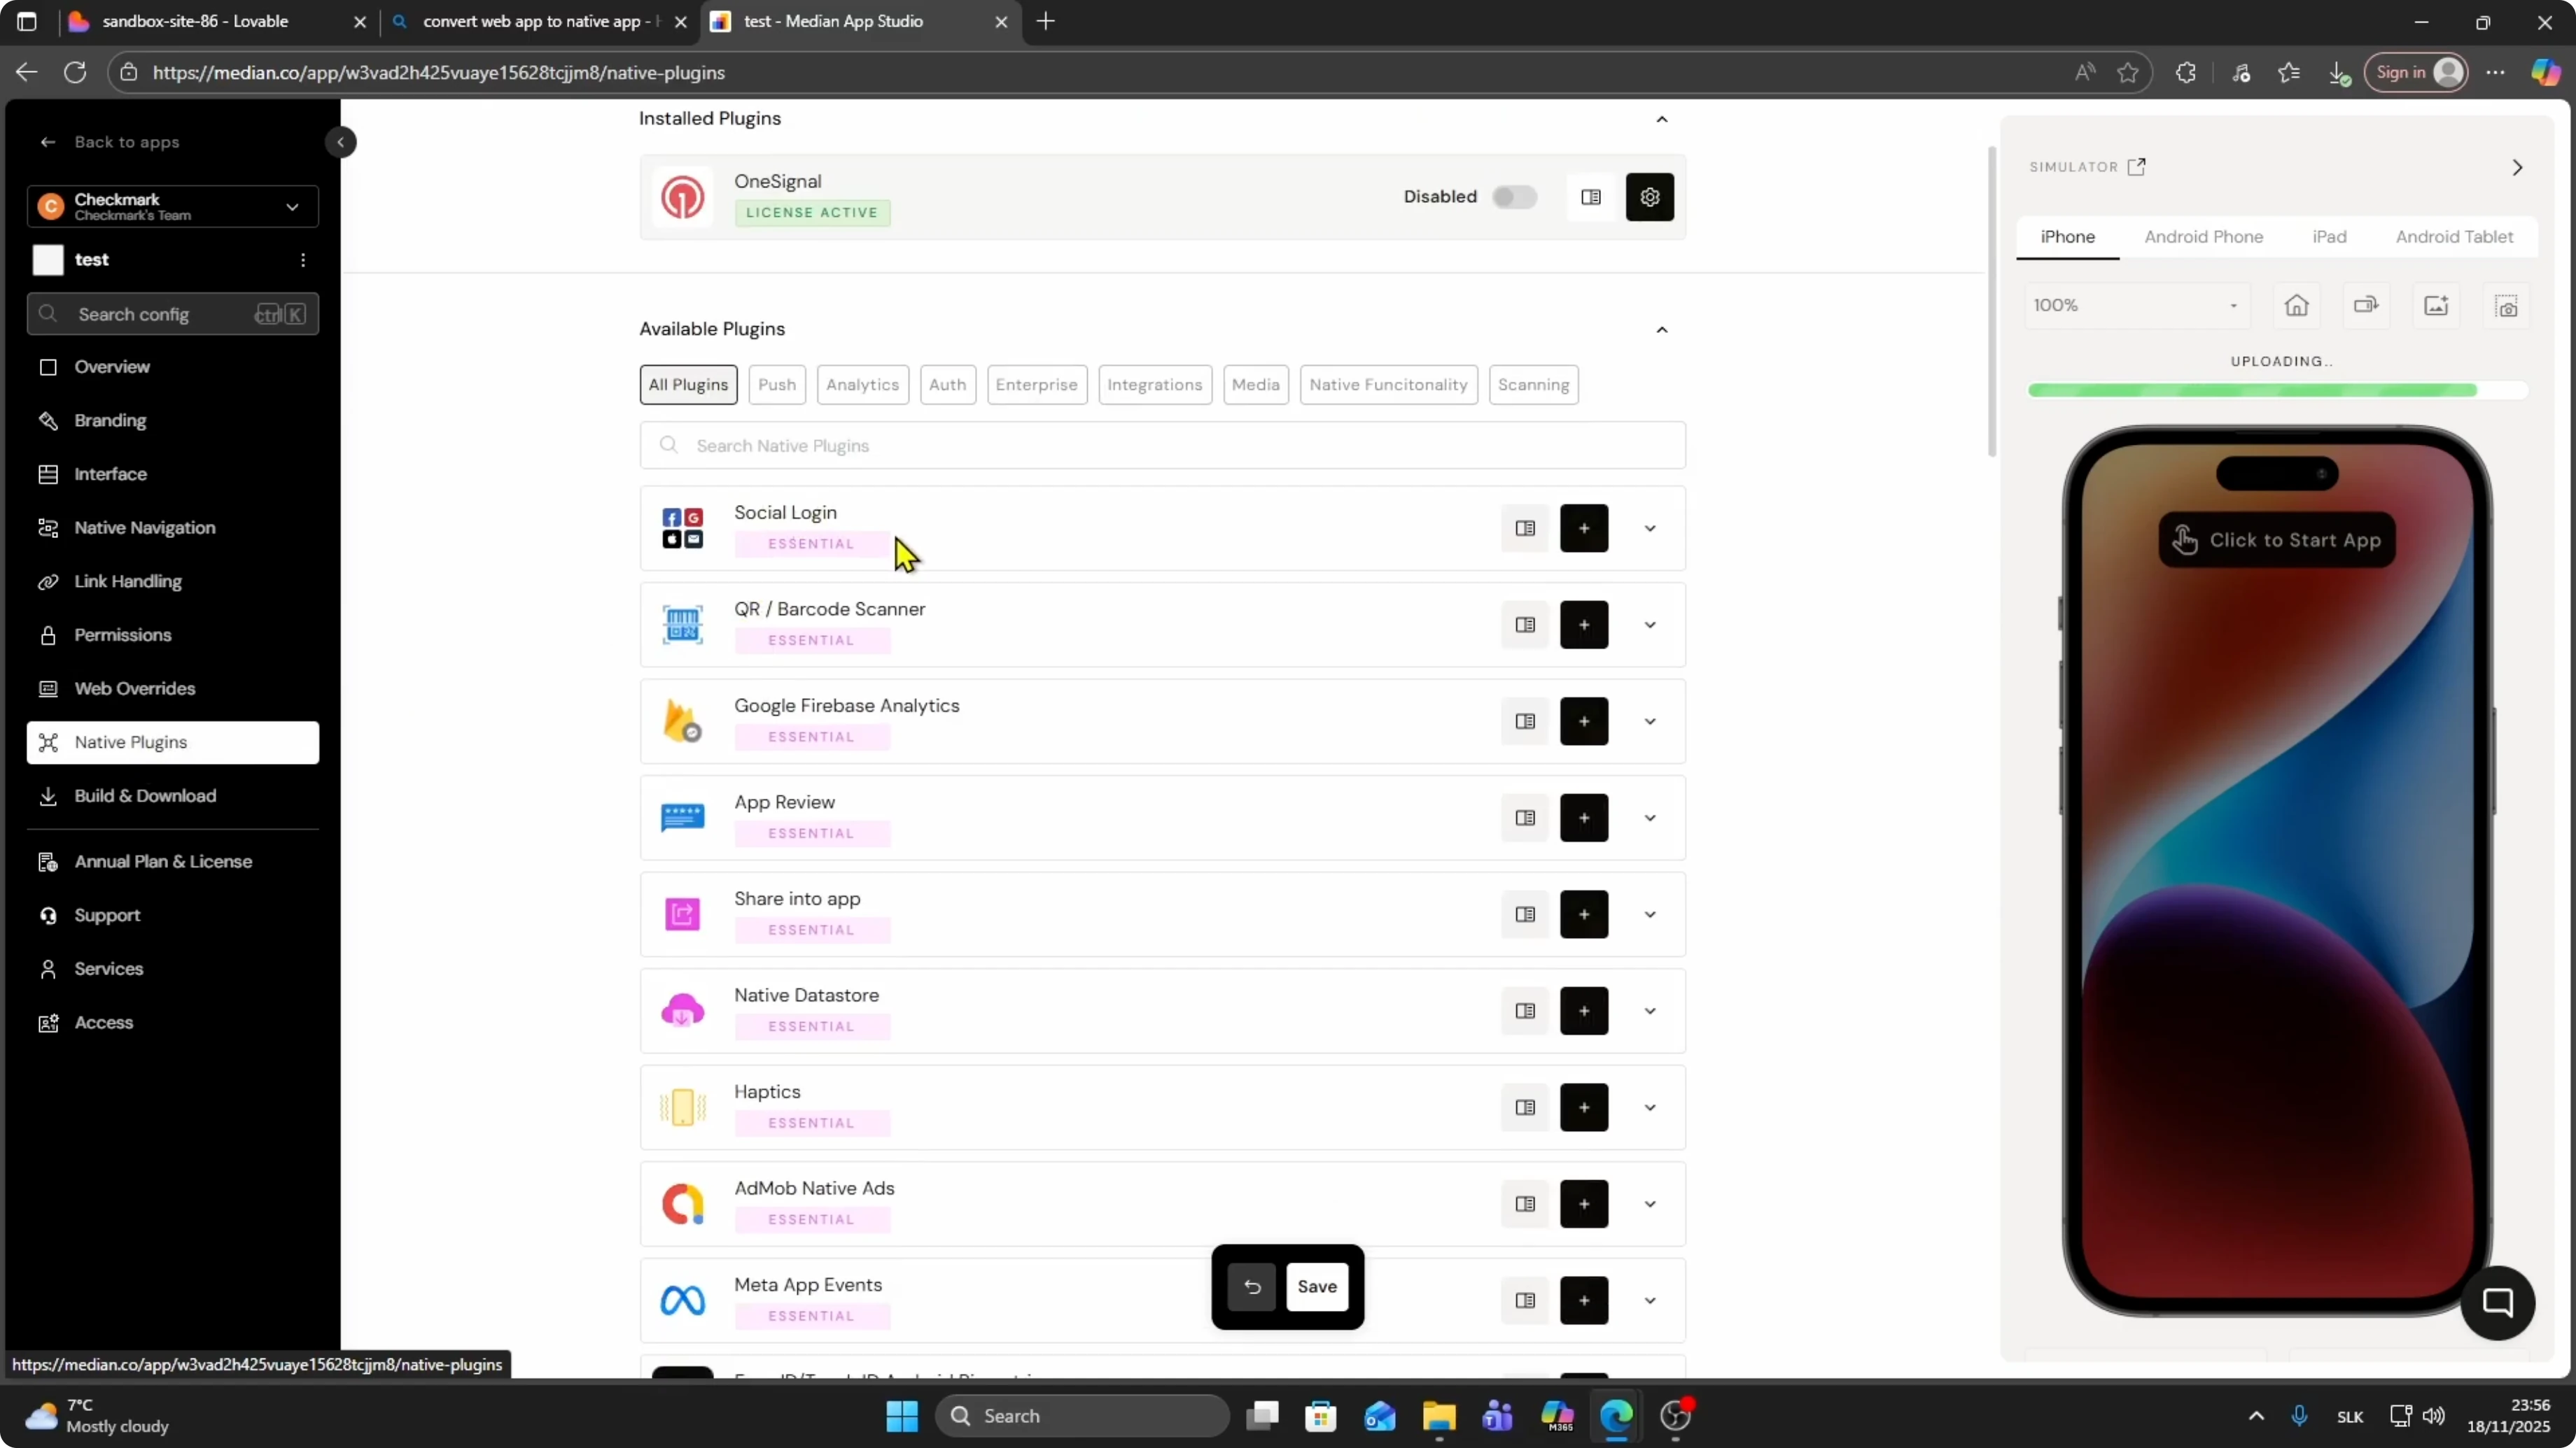Open OneSignal documentation icon

[1590, 197]
